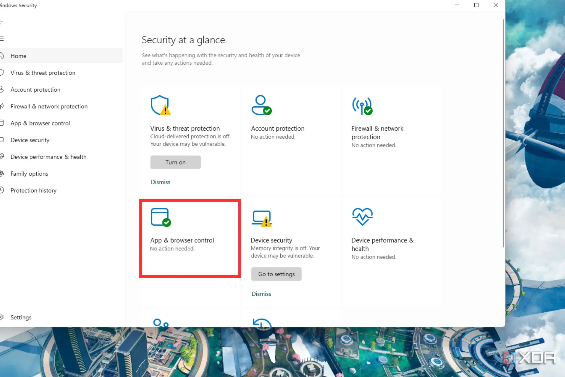Open Settings at the bottom of sidebar
565x377 pixels.
21,317
